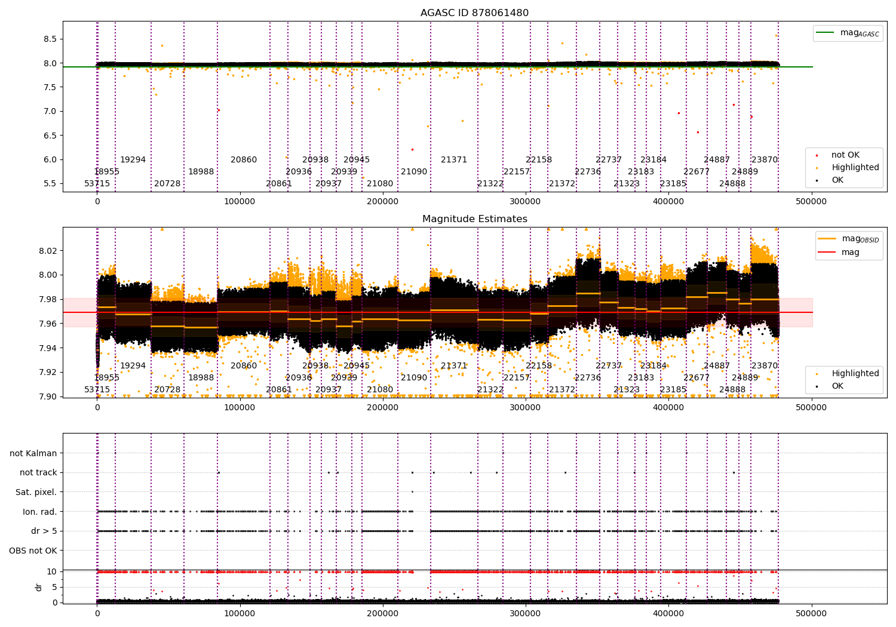The width and height of the screenshot is (896, 627).
Task: Click OBSID 18955 in Magnitude Estimates panel
Action: click(x=107, y=378)
